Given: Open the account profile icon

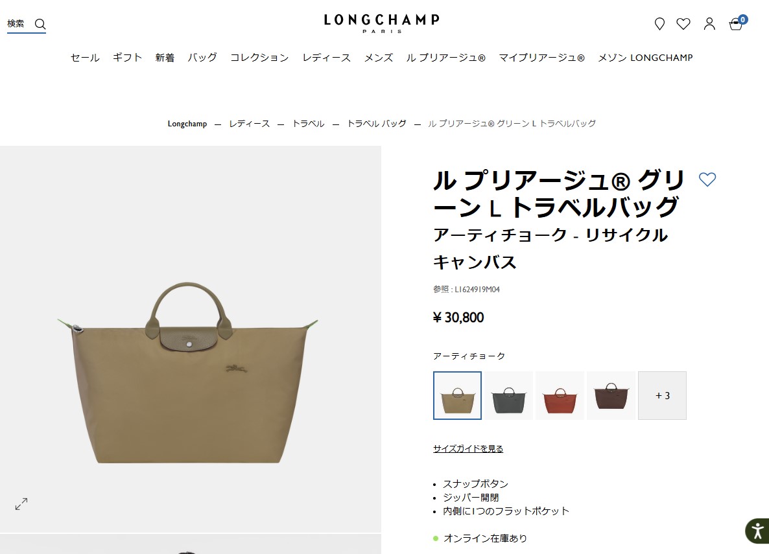Looking at the screenshot, I should pos(709,23).
